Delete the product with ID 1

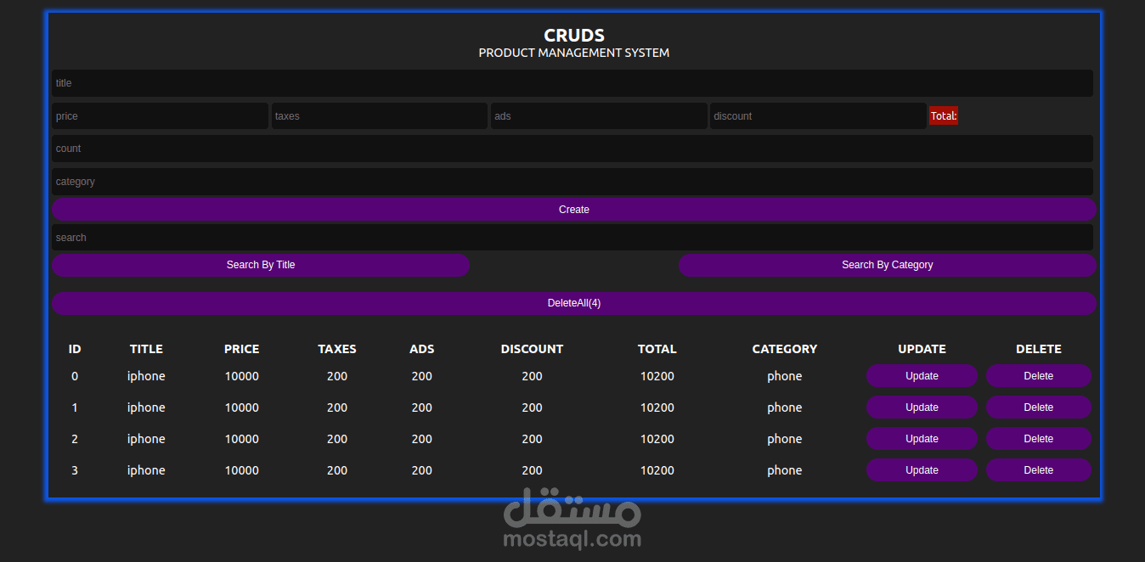pos(1038,407)
